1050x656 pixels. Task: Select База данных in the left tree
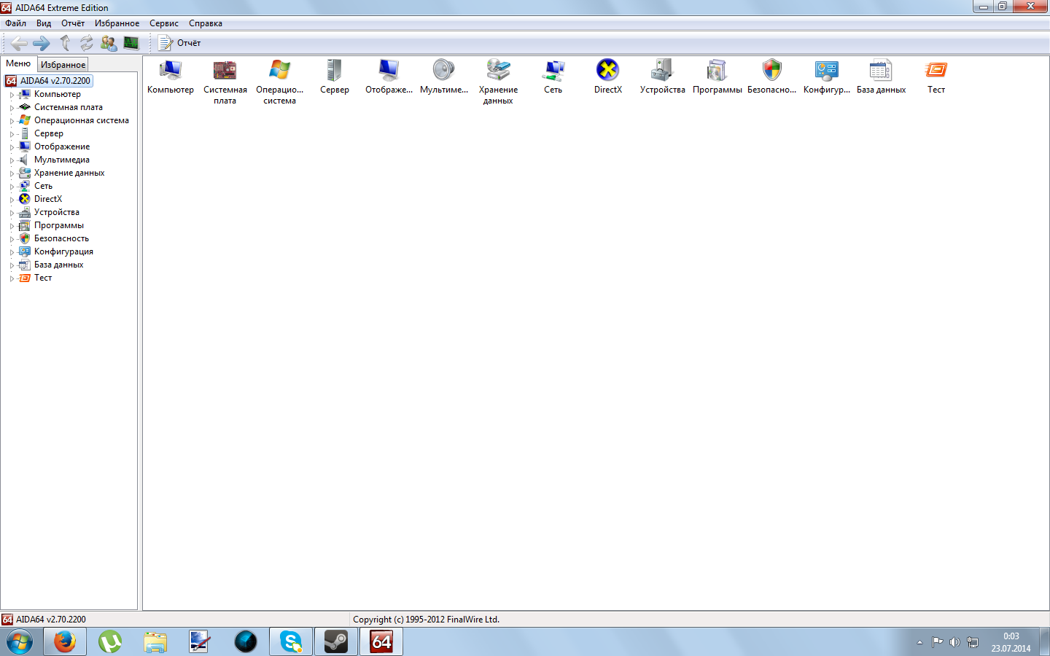coord(58,265)
